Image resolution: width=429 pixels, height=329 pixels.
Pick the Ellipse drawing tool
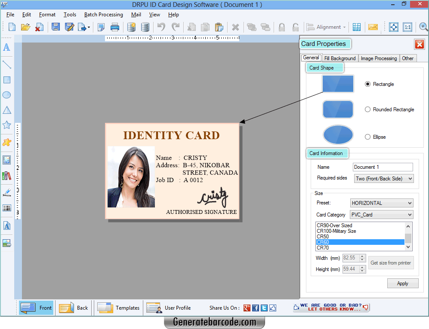[x=6, y=95]
